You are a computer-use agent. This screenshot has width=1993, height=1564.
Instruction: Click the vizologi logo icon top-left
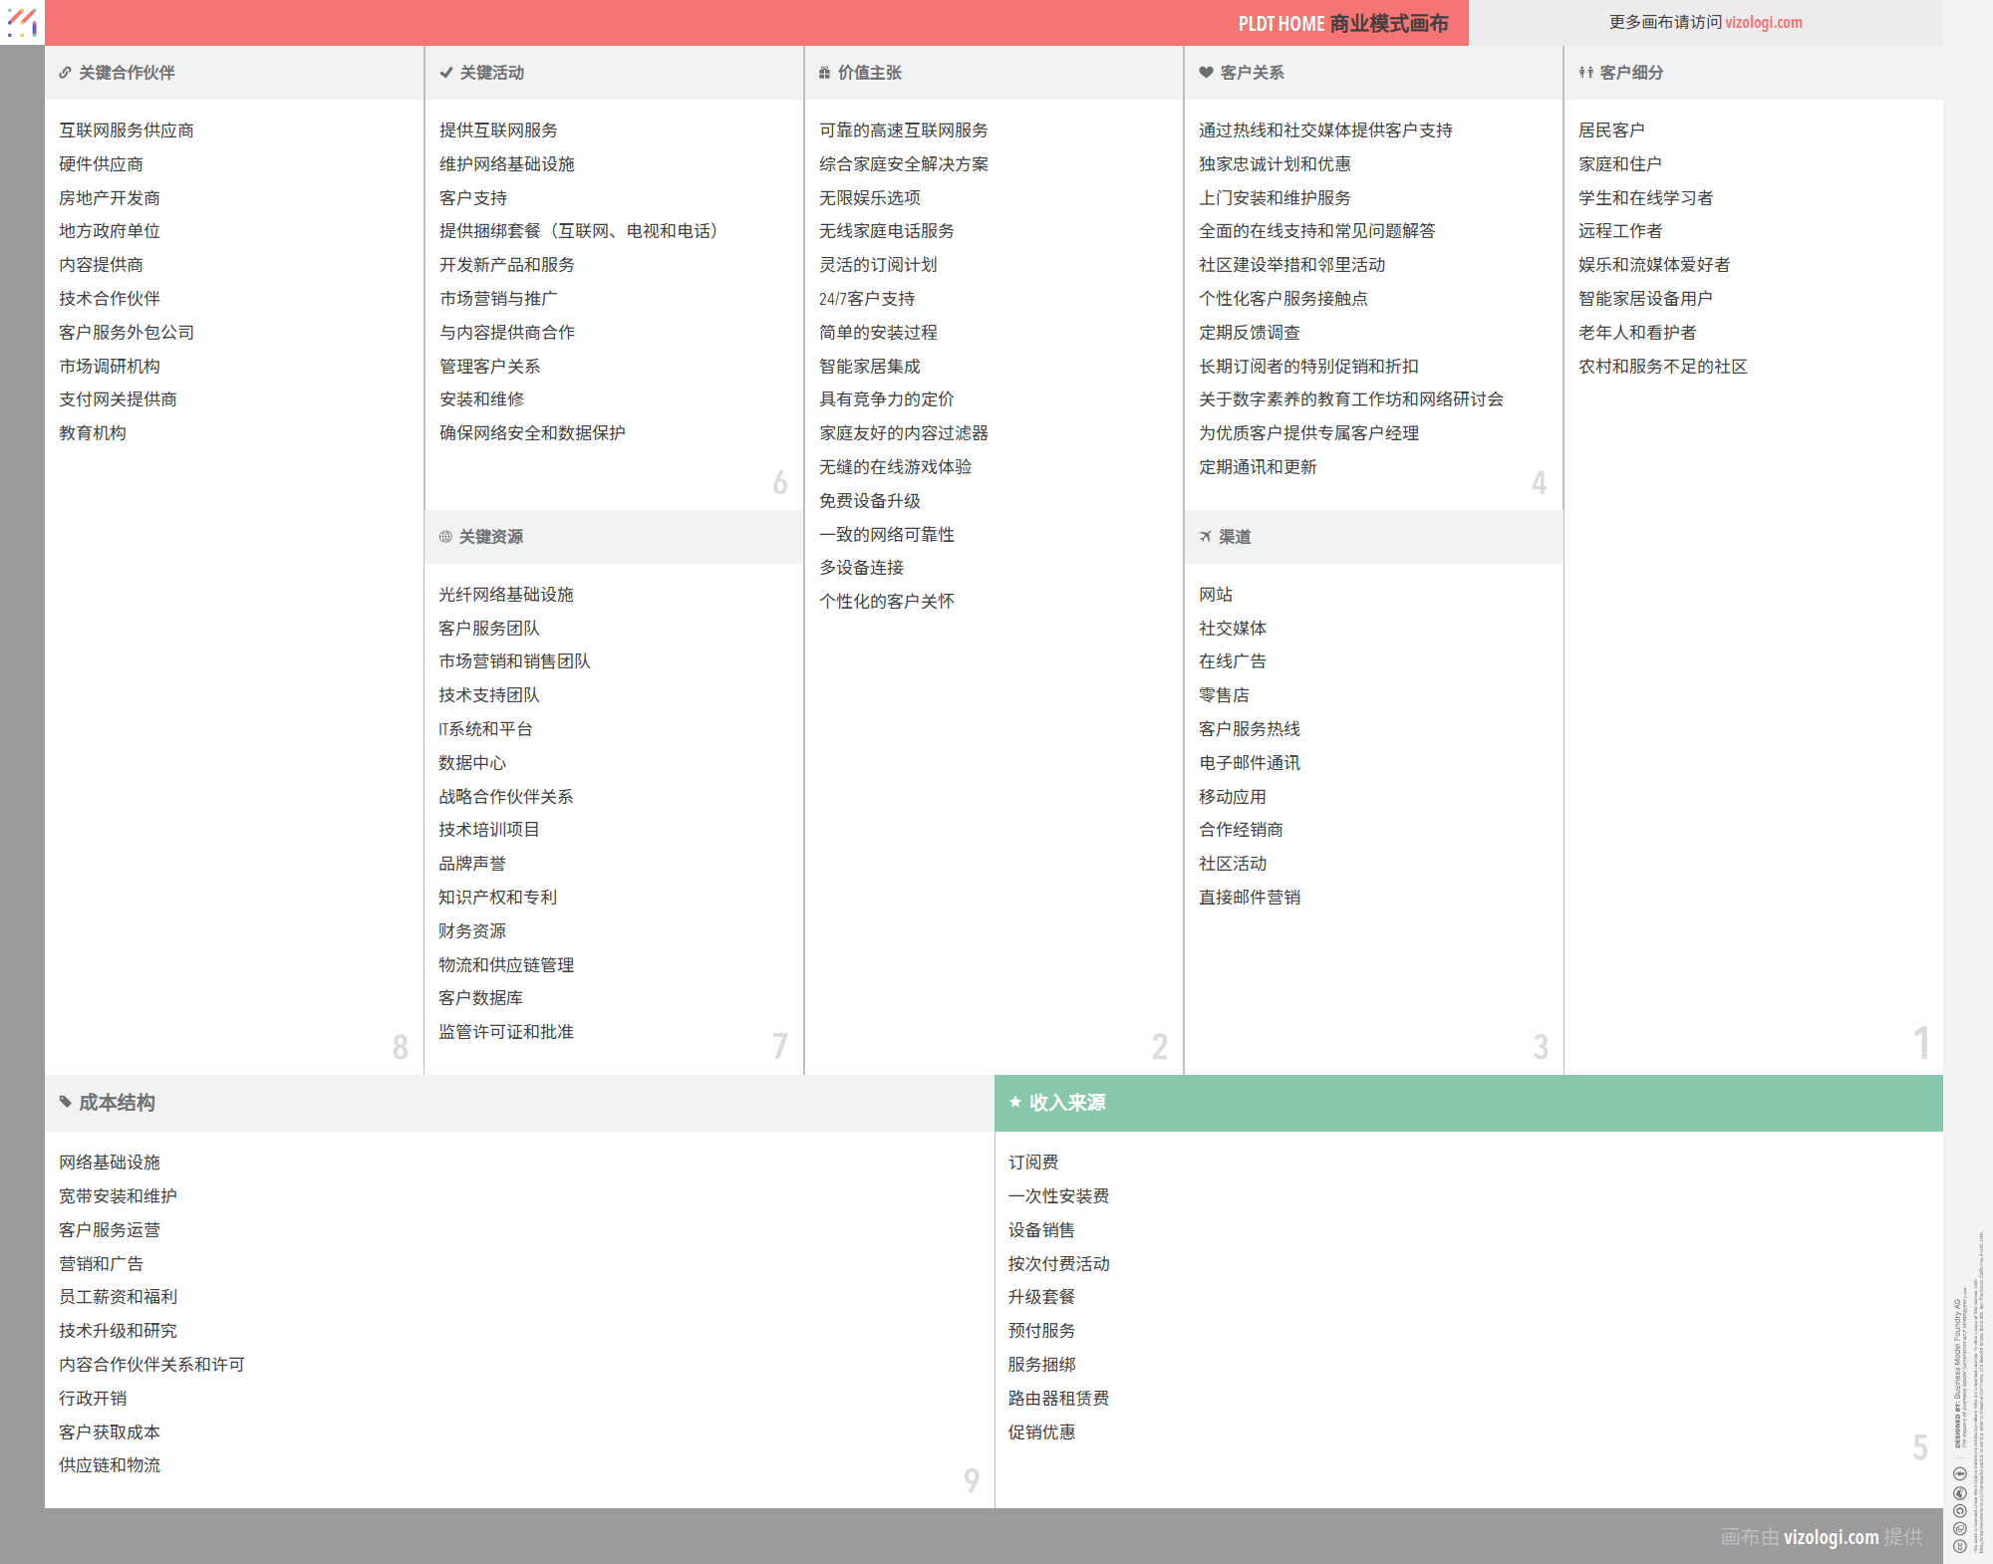point(22,22)
